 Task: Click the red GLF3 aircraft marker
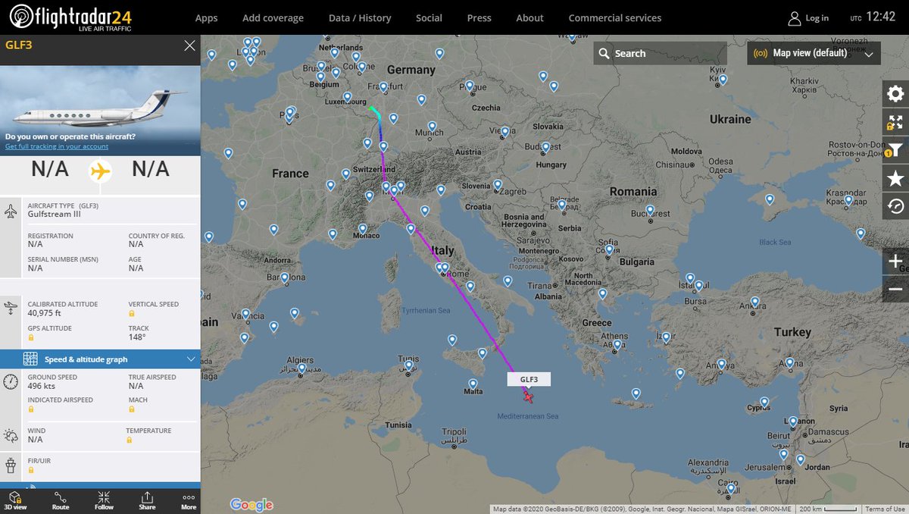tap(527, 396)
